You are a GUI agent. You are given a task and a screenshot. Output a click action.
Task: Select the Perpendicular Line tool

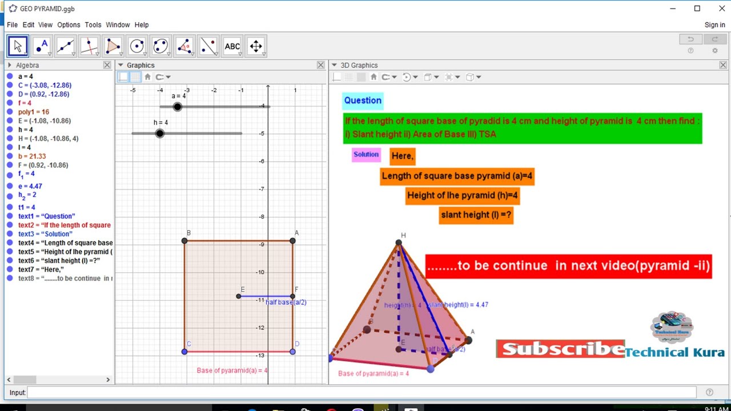point(89,46)
